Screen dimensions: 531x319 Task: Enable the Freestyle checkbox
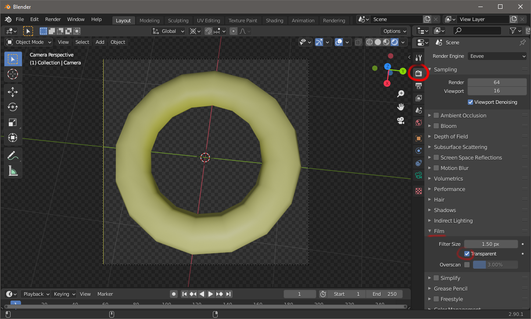(436, 299)
